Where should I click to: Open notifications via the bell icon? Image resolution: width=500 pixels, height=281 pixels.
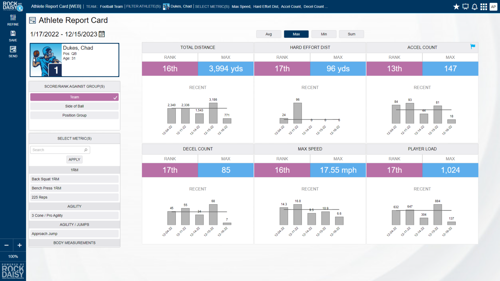click(475, 7)
